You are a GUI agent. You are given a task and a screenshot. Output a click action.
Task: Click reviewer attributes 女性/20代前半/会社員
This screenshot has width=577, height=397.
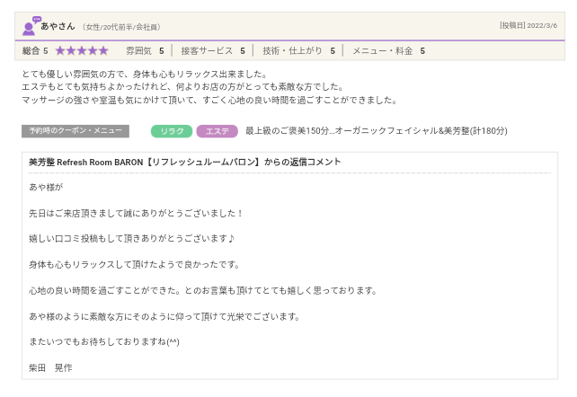[121, 27]
